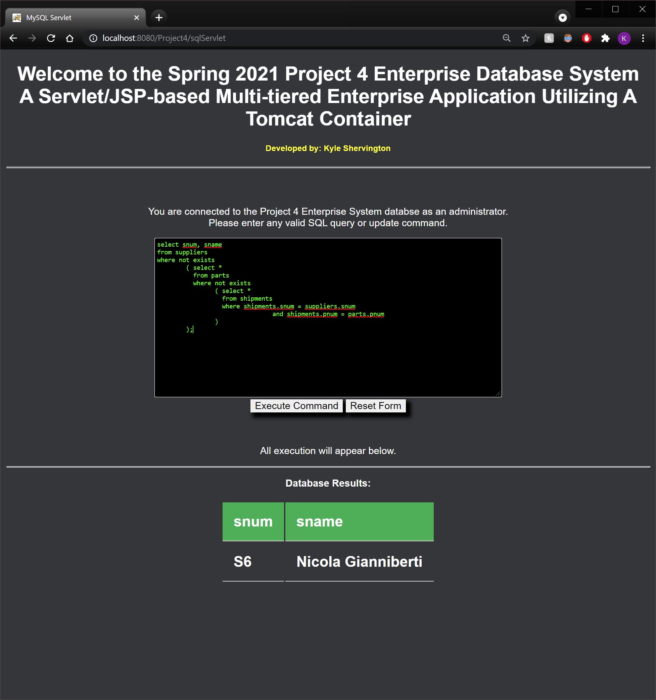Click the AdBlock stop-hand extension icon
656x700 pixels.
click(x=587, y=38)
